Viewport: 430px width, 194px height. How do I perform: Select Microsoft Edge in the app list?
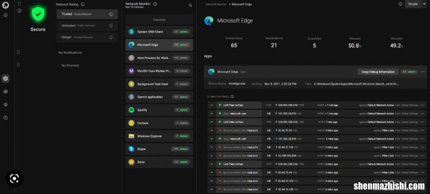pyautogui.click(x=159, y=45)
